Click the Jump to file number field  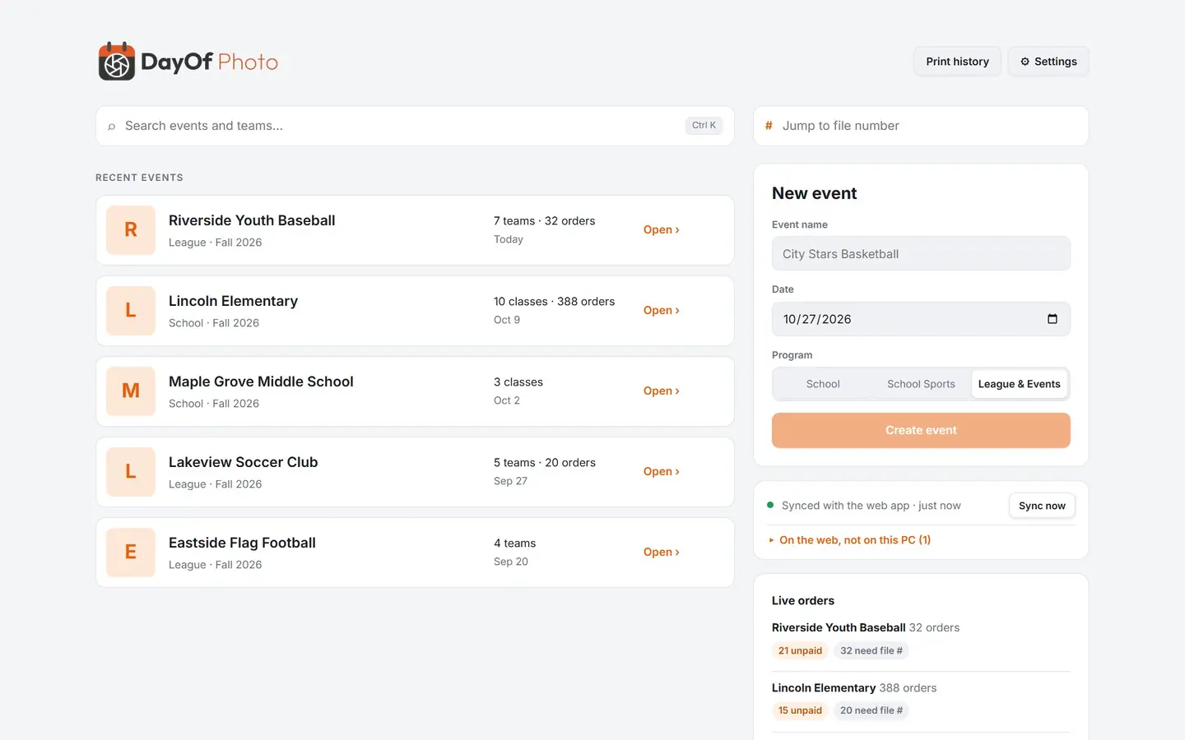(x=921, y=126)
